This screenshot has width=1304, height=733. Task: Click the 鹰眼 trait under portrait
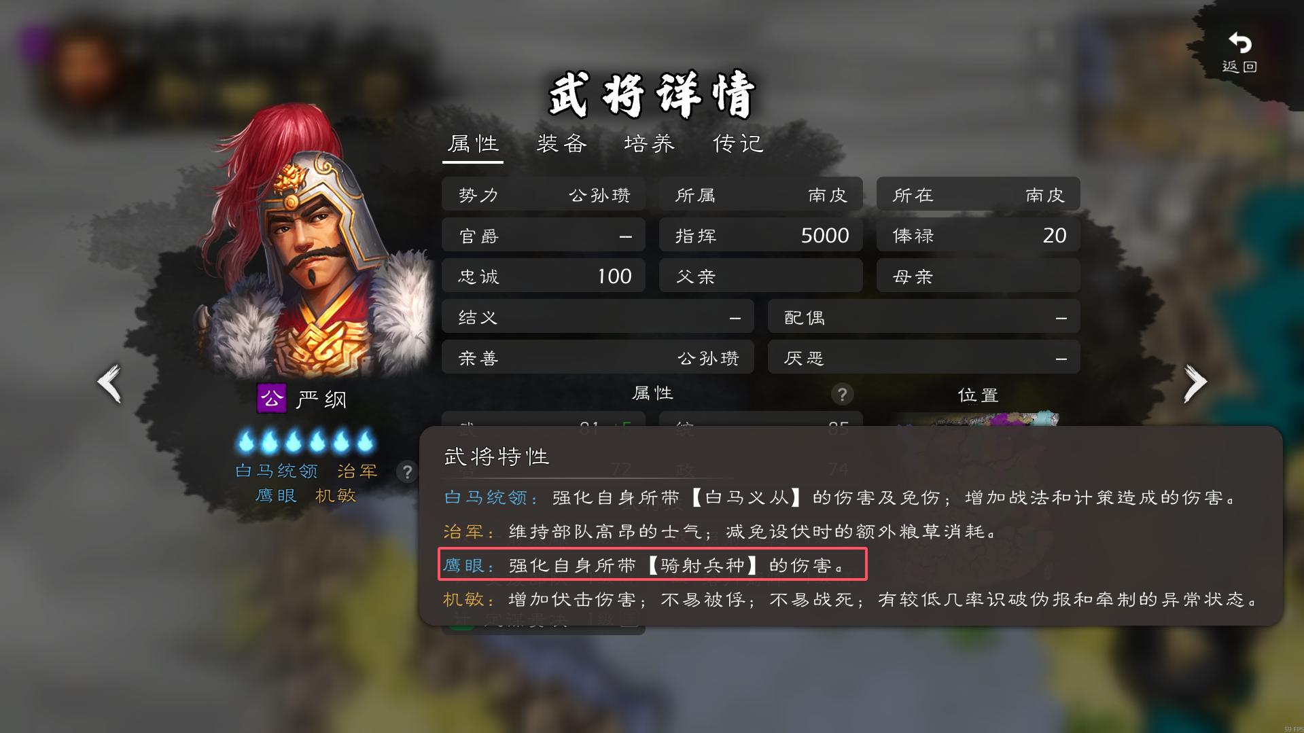coord(276,495)
